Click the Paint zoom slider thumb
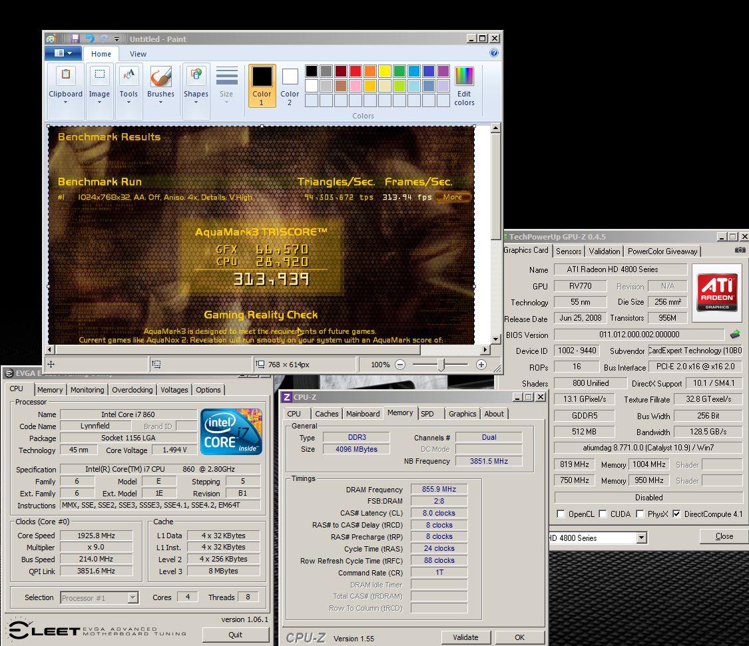The width and height of the screenshot is (749, 646). 441,365
